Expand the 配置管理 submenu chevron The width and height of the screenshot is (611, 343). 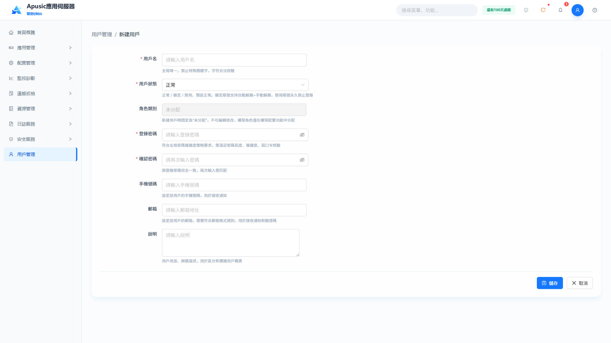tap(70, 63)
